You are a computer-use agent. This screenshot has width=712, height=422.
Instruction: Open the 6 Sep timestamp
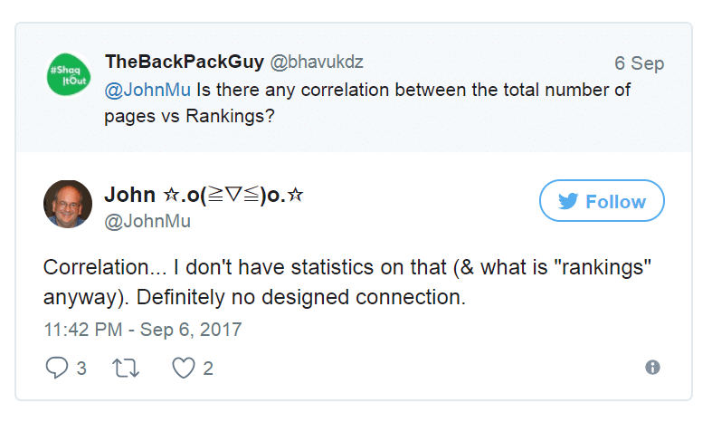[640, 63]
